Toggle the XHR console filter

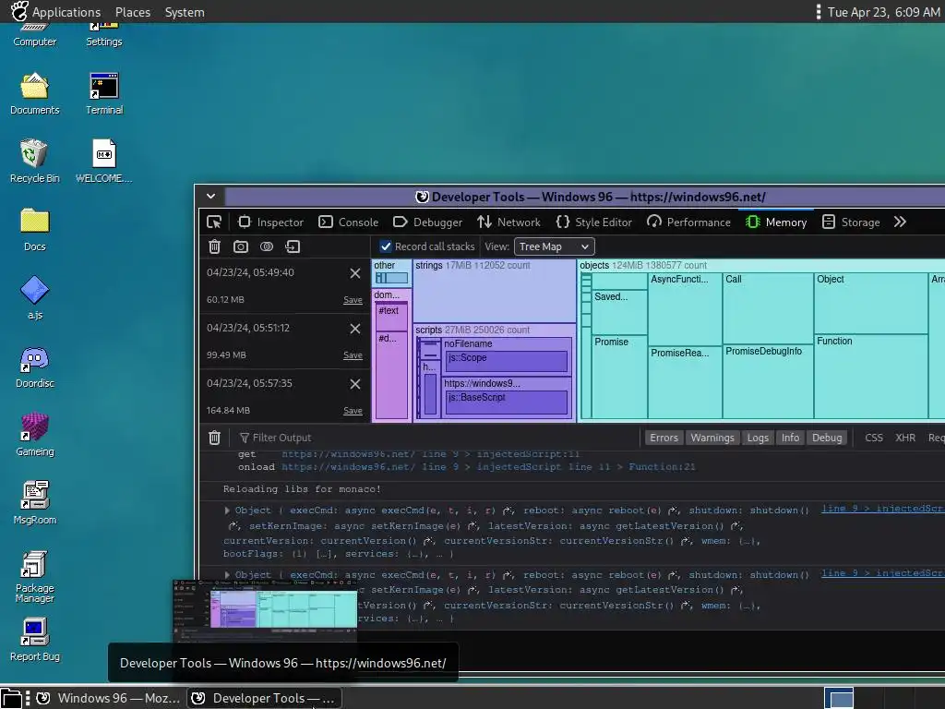[905, 438]
